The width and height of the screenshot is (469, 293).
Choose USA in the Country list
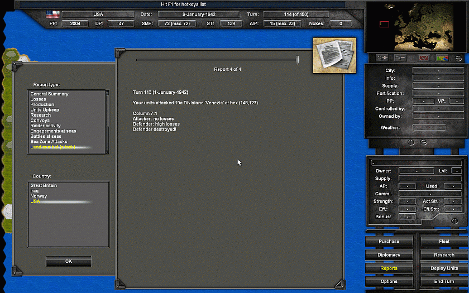35,201
